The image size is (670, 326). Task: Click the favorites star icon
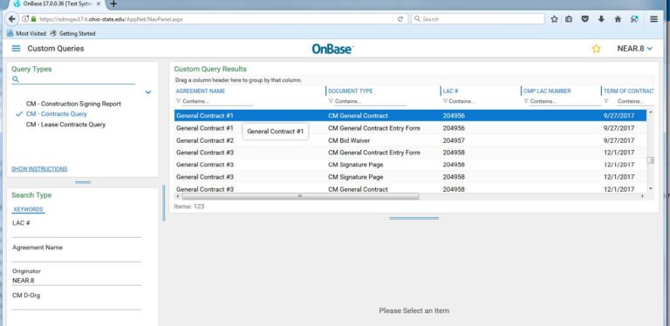tap(596, 49)
